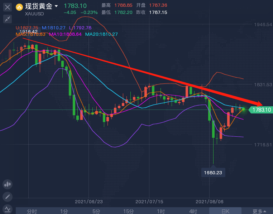Click the MA5:1810.63 indicator label
The image size is (273, 214).
[x=30, y=34]
